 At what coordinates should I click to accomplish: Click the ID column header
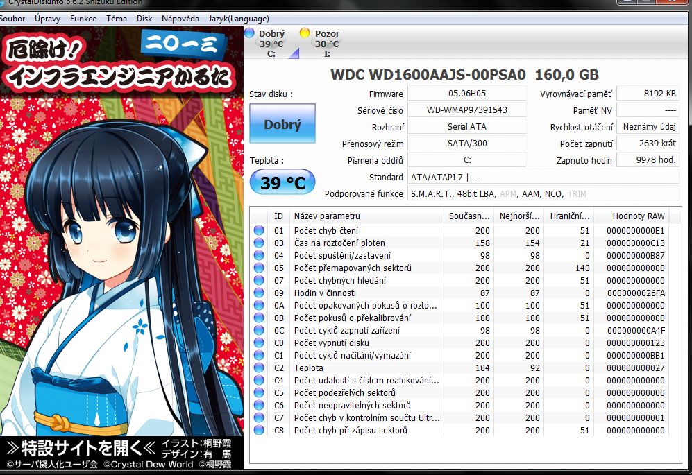tap(278, 216)
